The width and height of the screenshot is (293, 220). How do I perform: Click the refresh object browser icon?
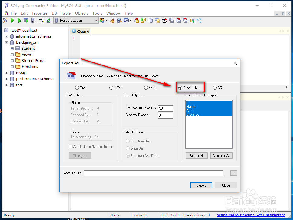coord(49,20)
